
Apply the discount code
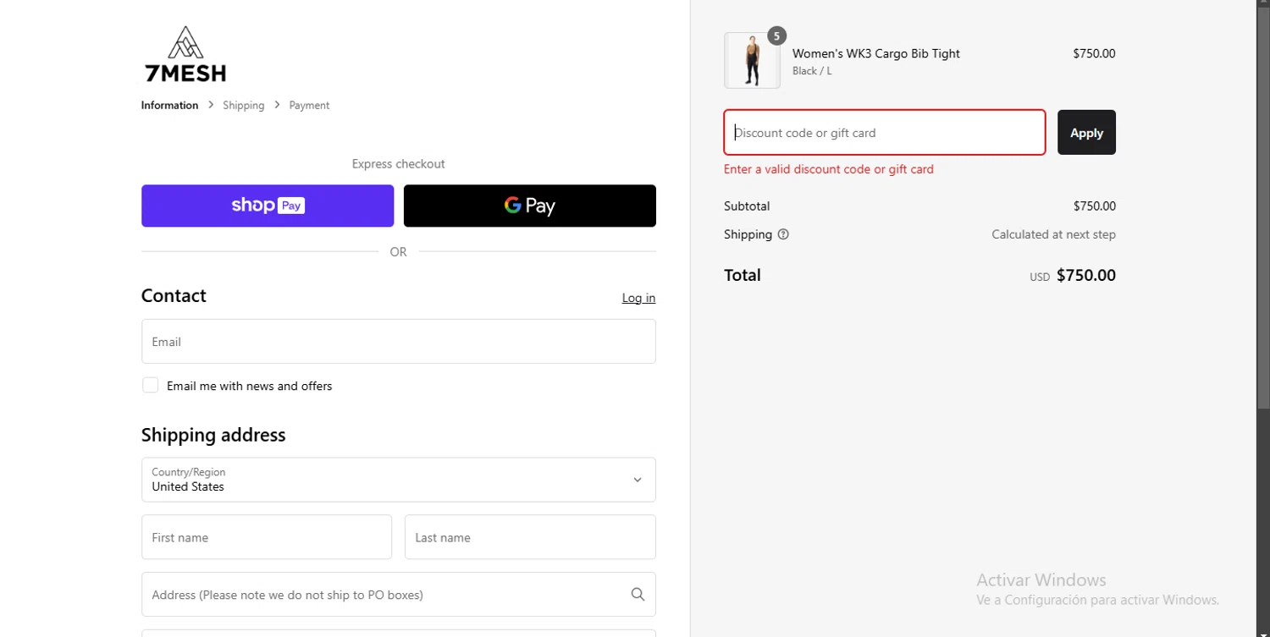[x=1086, y=133]
